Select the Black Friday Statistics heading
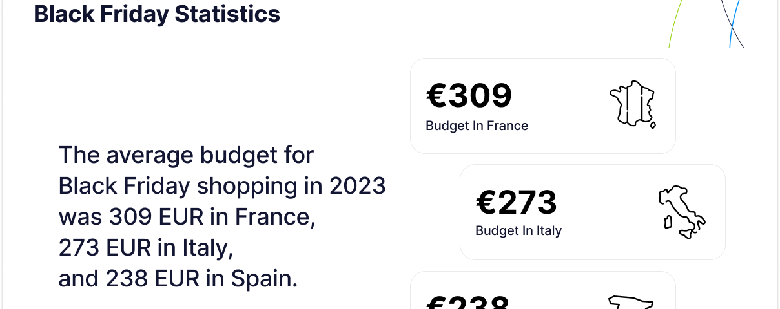Image resolution: width=780 pixels, height=309 pixels. pyautogui.click(x=157, y=14)
